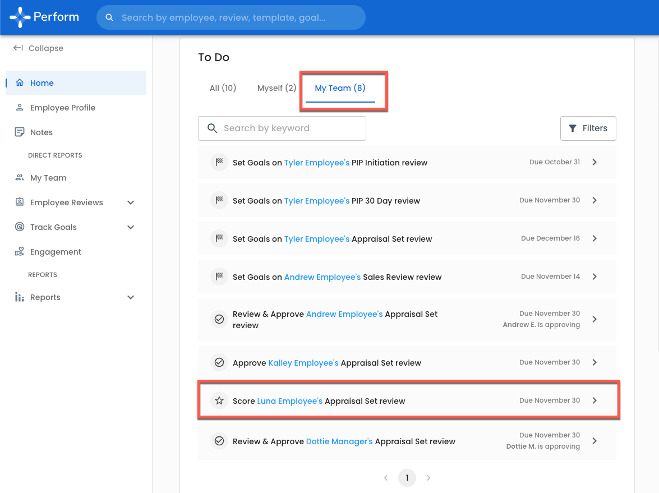
Task: Click the Filters button
Action: [588, 128]
